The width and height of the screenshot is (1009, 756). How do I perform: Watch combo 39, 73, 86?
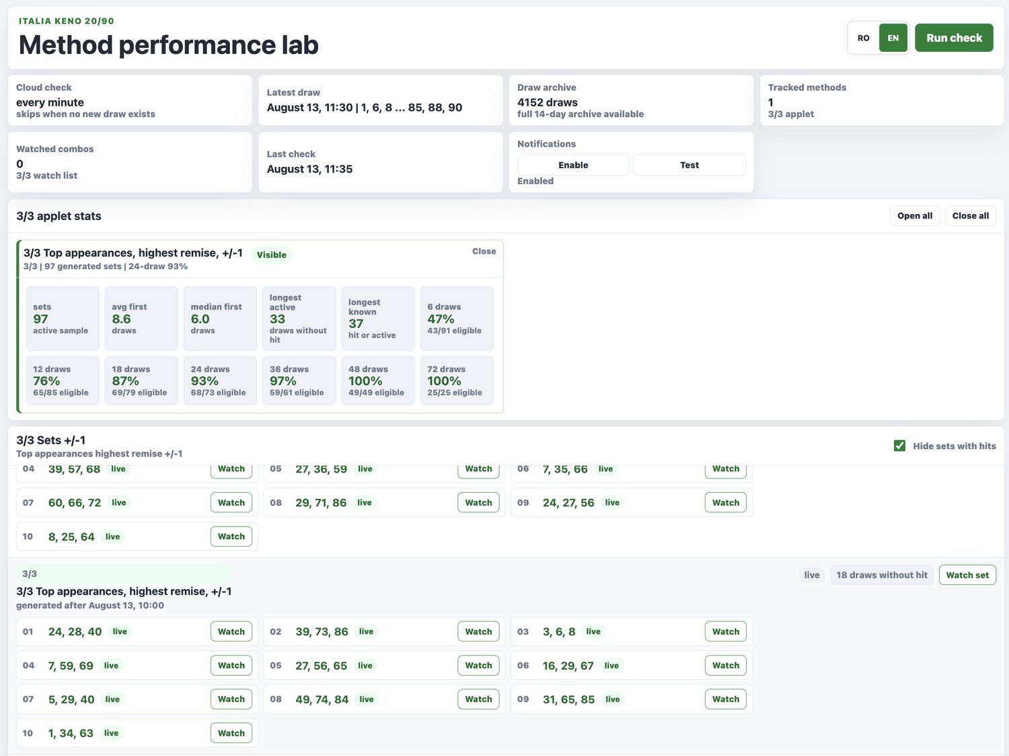coord(478,631)
